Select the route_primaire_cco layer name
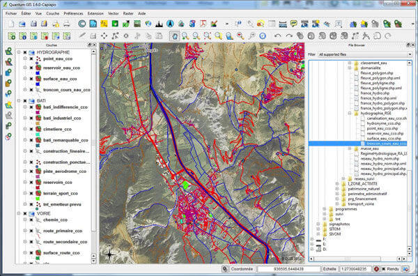 [63, 231]
